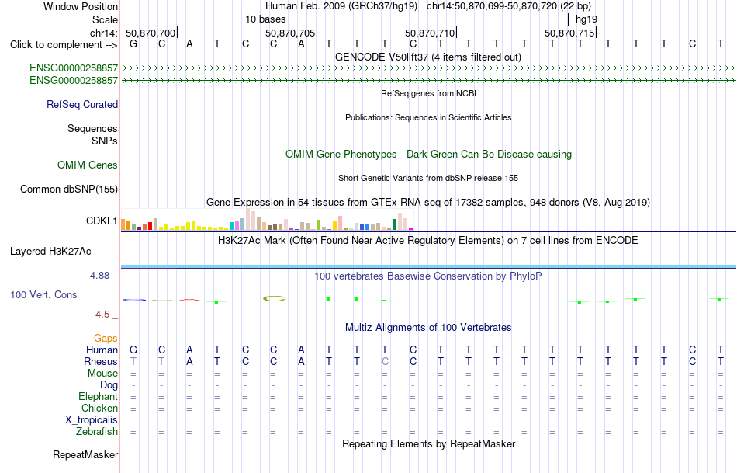Screen dimensions: 737x473
Task: Click the RepeatMasker track label
Action: [x=85, y=454]
